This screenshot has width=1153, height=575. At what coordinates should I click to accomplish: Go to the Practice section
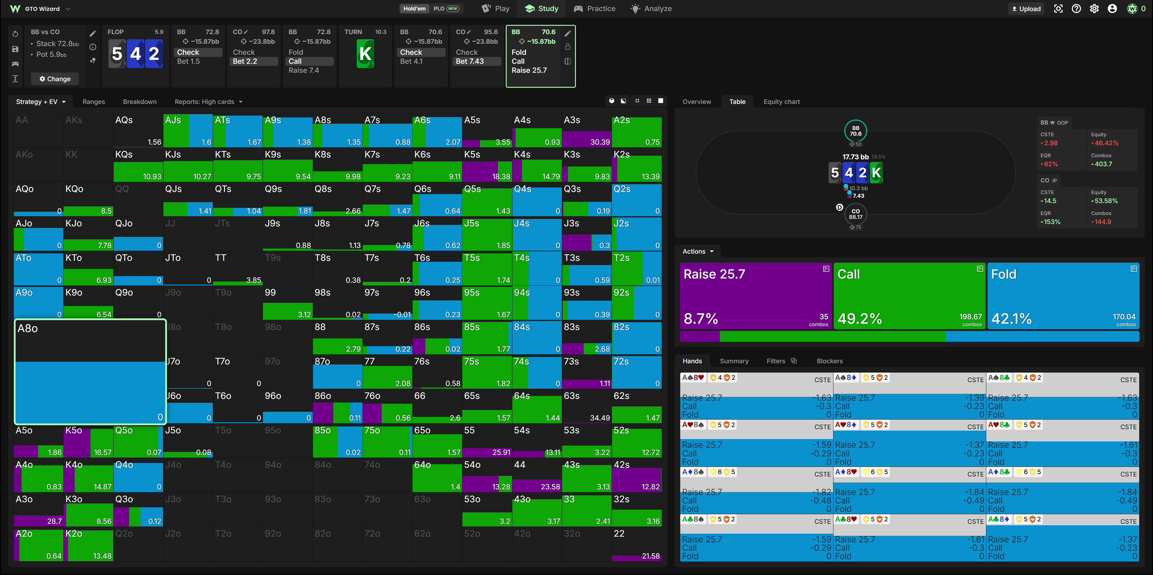[x=594, y=8]
